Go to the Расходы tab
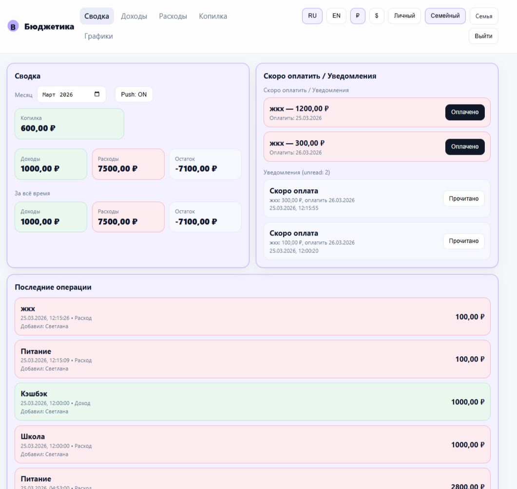 (x=173, y=16)
